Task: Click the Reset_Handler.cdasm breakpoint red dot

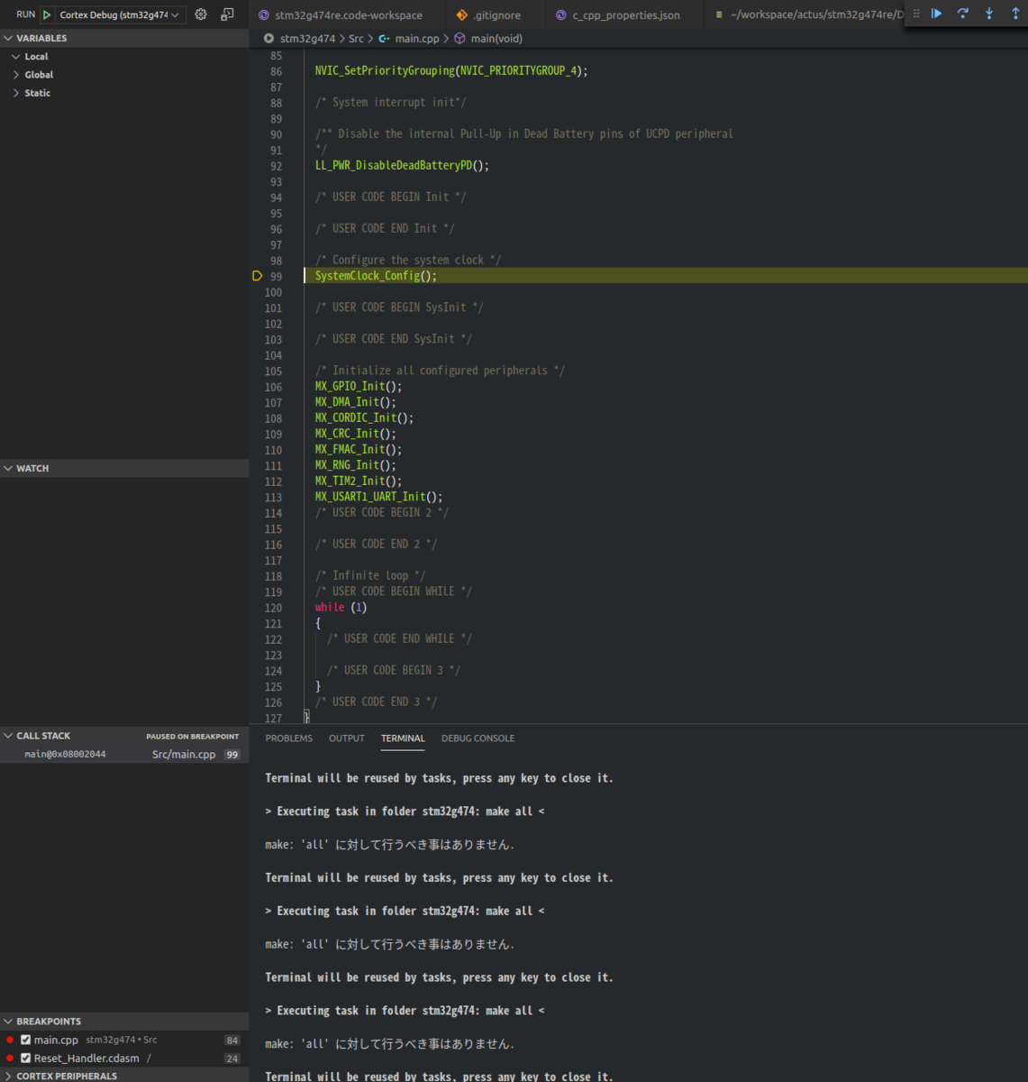Action: click(10, 1059)
